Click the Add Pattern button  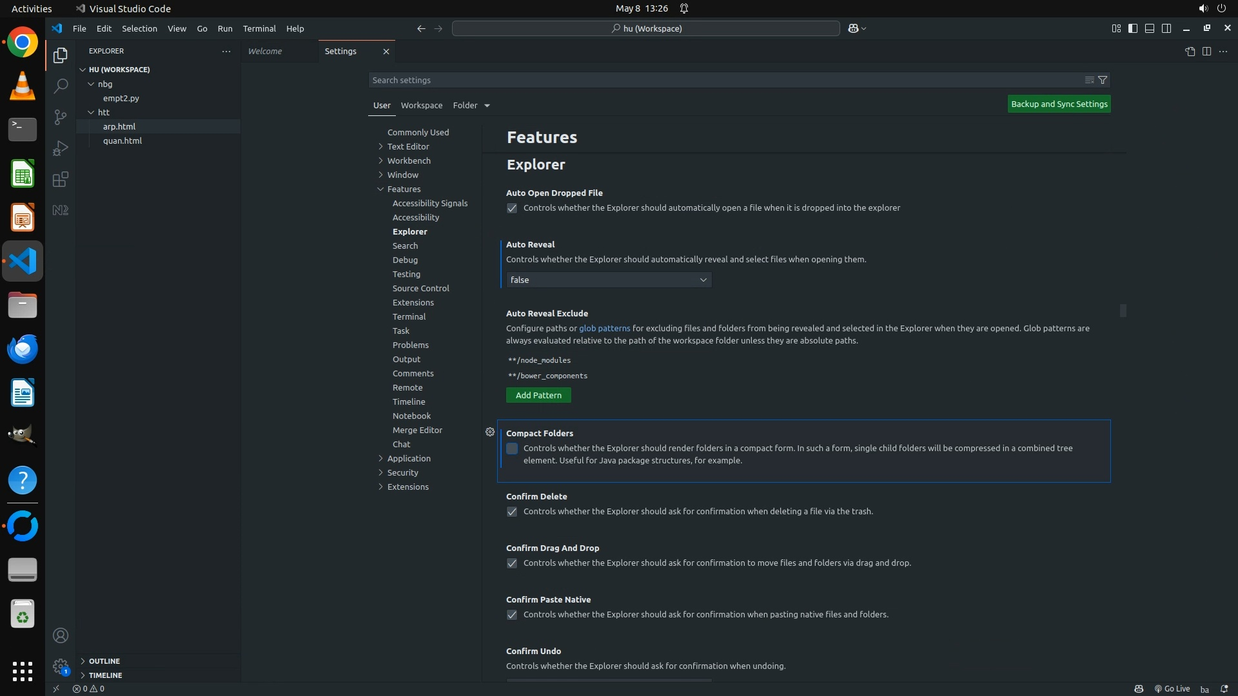(538, 395)
